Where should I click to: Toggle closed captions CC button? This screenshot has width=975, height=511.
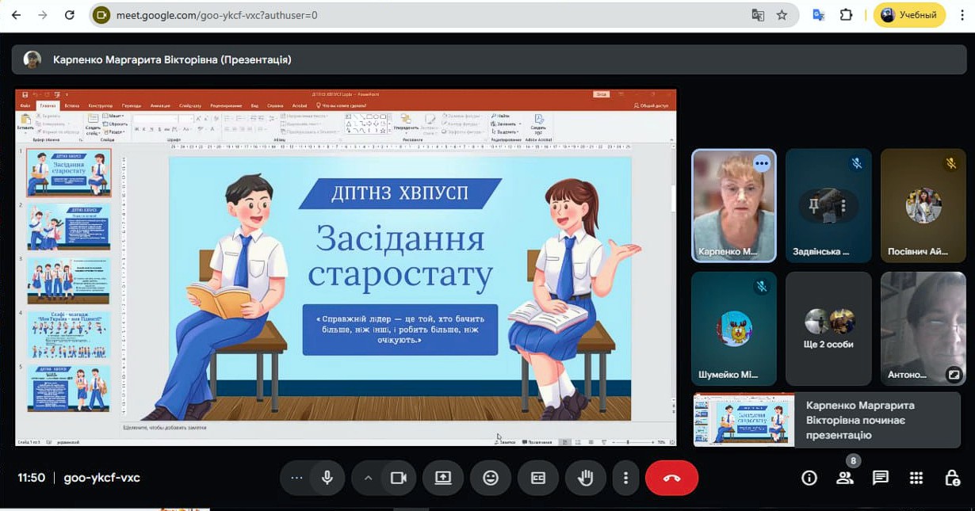pos(538,478)
